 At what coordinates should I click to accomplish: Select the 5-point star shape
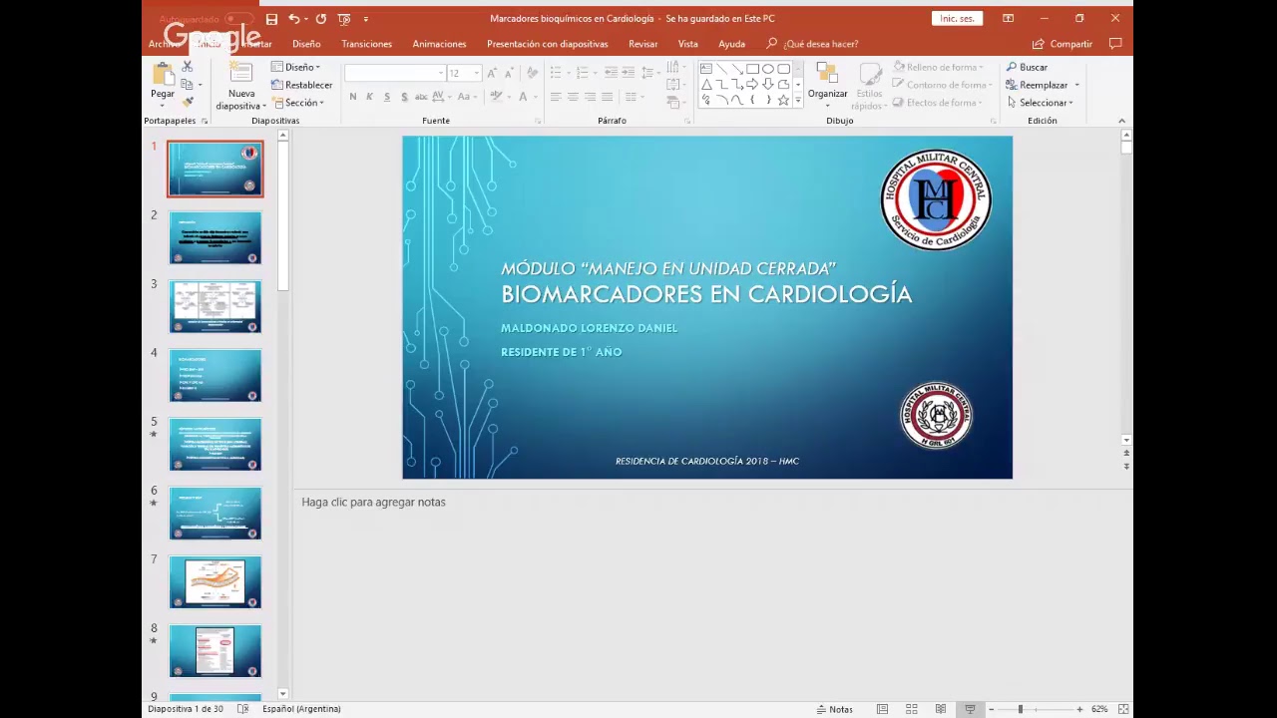point(783,101)
